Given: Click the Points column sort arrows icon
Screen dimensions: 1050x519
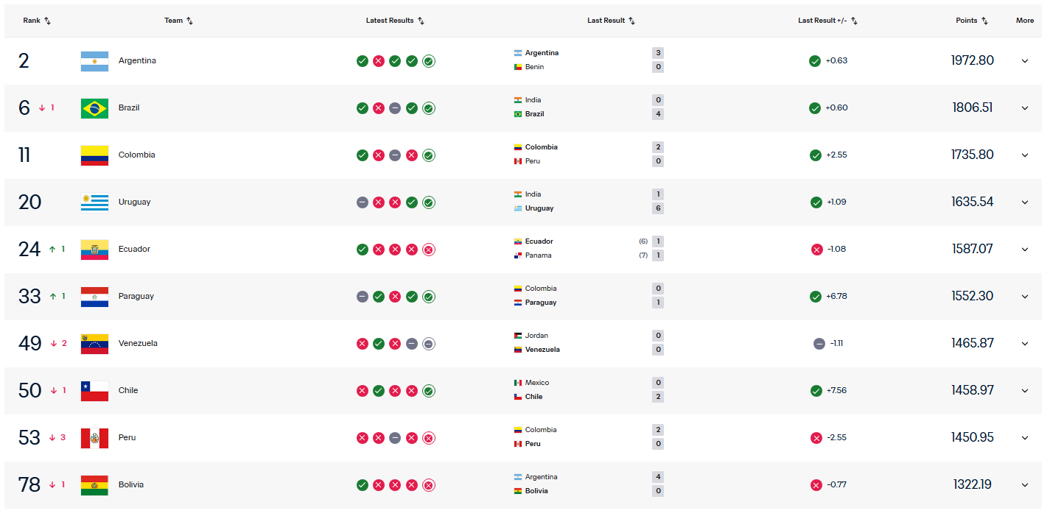Looking at the screenshot, I should click(x=984, y=21).
